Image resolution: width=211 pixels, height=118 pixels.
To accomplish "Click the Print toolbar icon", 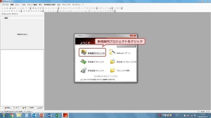I will coord(10,8).
